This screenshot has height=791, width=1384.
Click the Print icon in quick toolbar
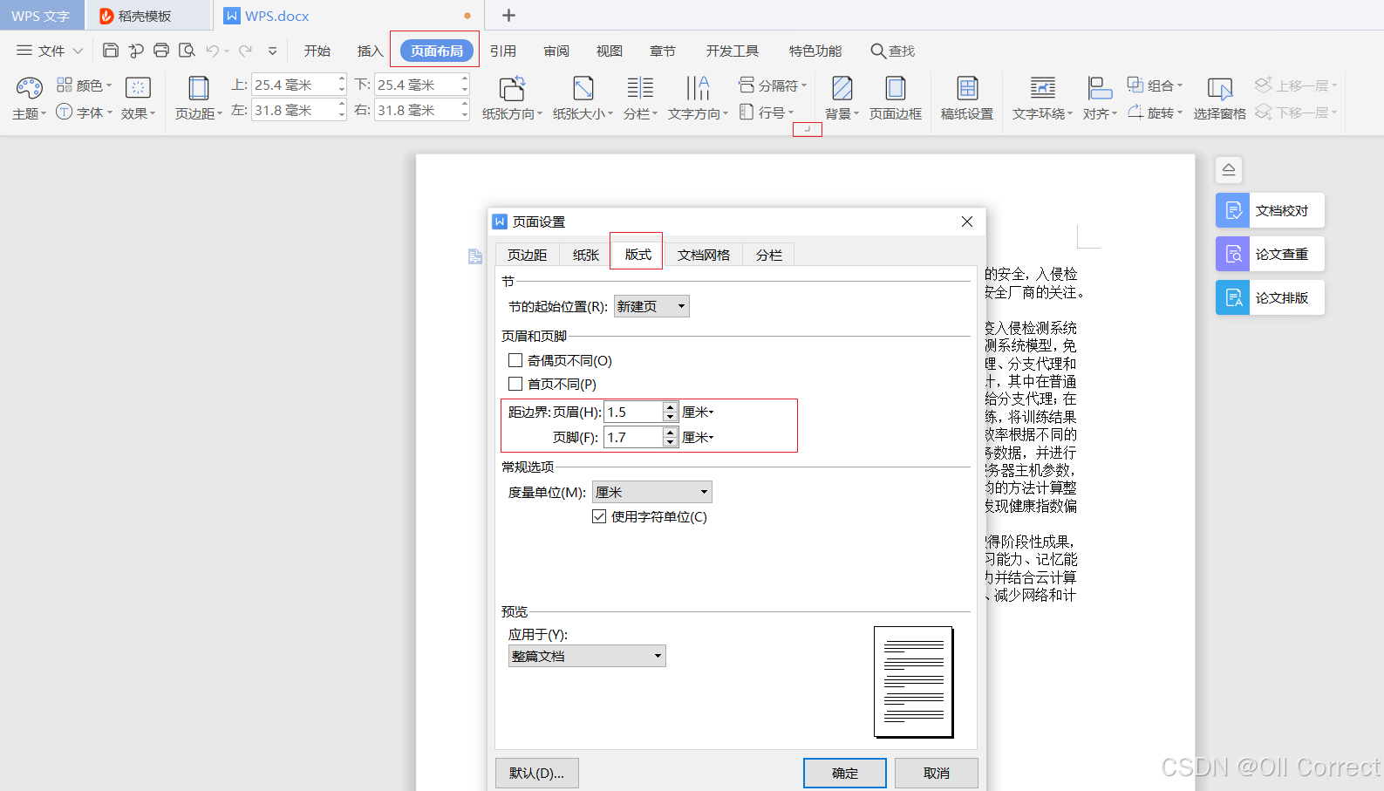coord(161,51)
